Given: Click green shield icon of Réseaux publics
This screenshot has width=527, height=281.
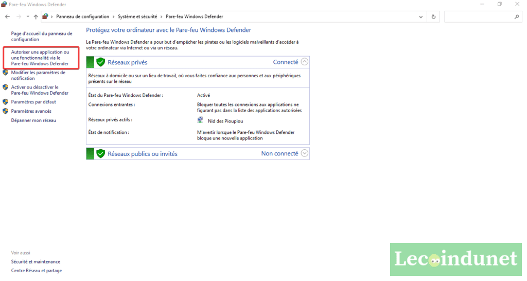Looking at the screenshot, I should pyautogui.click(x=100, y=153).
